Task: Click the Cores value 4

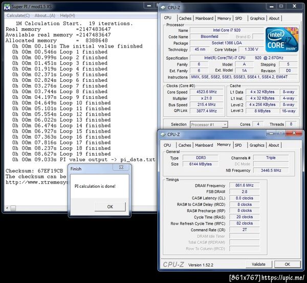Action: pyautogui.click(x=258, y=124)
